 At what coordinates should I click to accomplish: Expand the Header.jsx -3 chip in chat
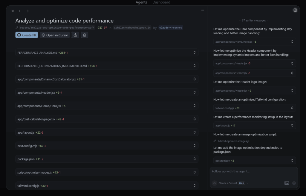point(255,63)
